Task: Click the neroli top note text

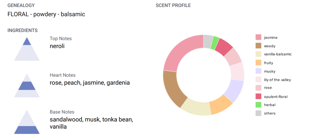Action: click(57, 46)
